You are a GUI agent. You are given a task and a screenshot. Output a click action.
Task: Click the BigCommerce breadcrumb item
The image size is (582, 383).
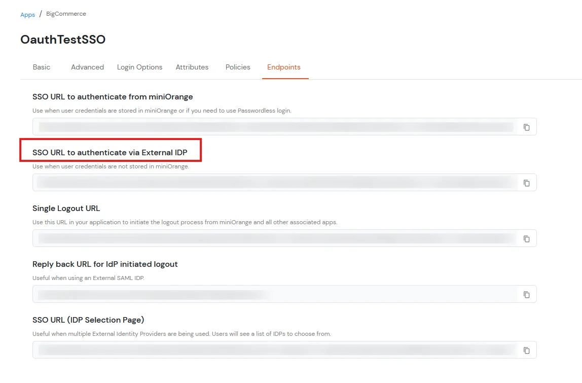[66, 14]
